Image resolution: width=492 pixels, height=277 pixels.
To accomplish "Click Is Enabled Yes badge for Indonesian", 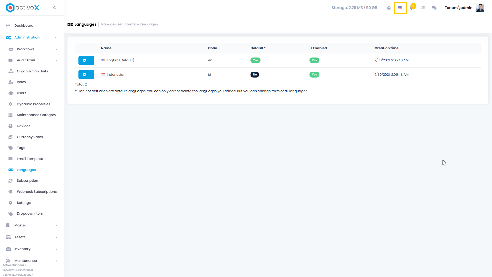I will (x=314, y=75).
